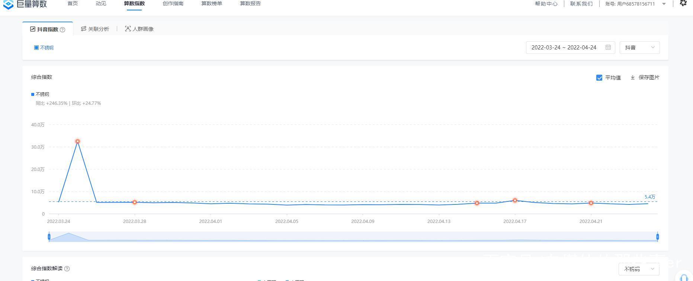Click the help icon beside 抖音指数
Screen dimensions: 693x281
pos(62,30)
